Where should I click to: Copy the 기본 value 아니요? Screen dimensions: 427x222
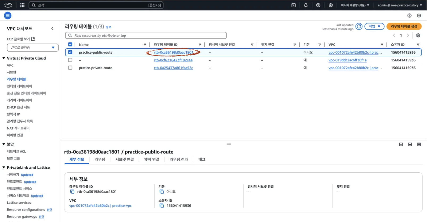161,191
